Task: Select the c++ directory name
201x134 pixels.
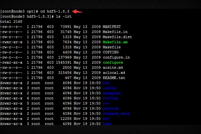Action: [x=106, y=104]
